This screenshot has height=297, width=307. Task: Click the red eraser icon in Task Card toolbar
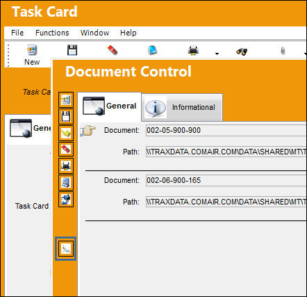click(x=113, y=50)
